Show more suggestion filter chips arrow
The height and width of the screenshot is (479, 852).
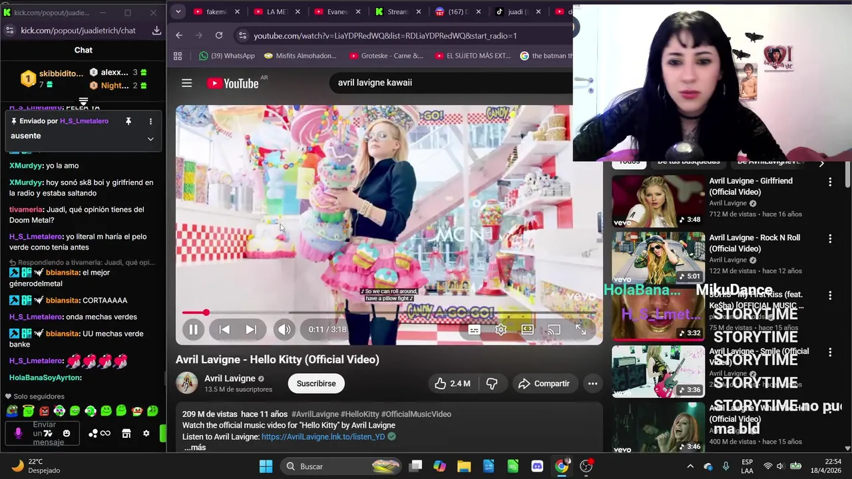point(821,163)
